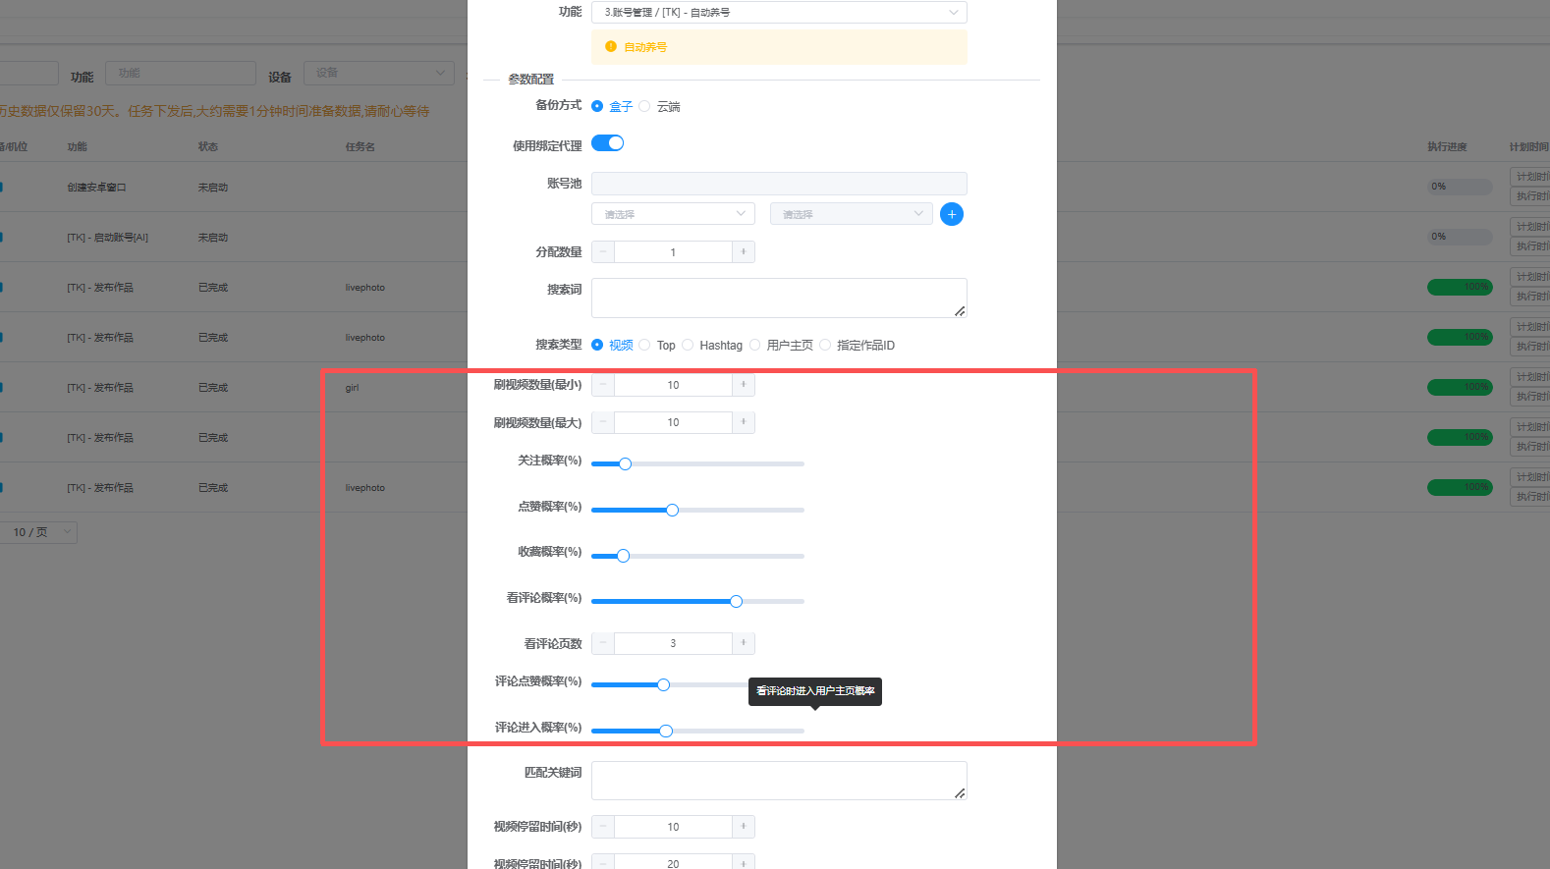
Task: Increase first 视频停留时间(秒) value of 10
Action: click(744, 827)
